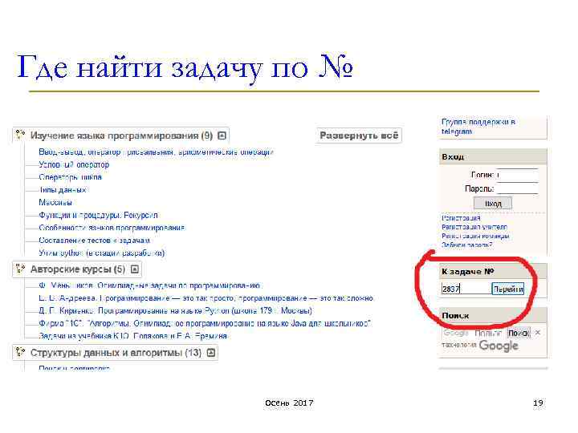Open Особенности языков программирования topic

112,228
